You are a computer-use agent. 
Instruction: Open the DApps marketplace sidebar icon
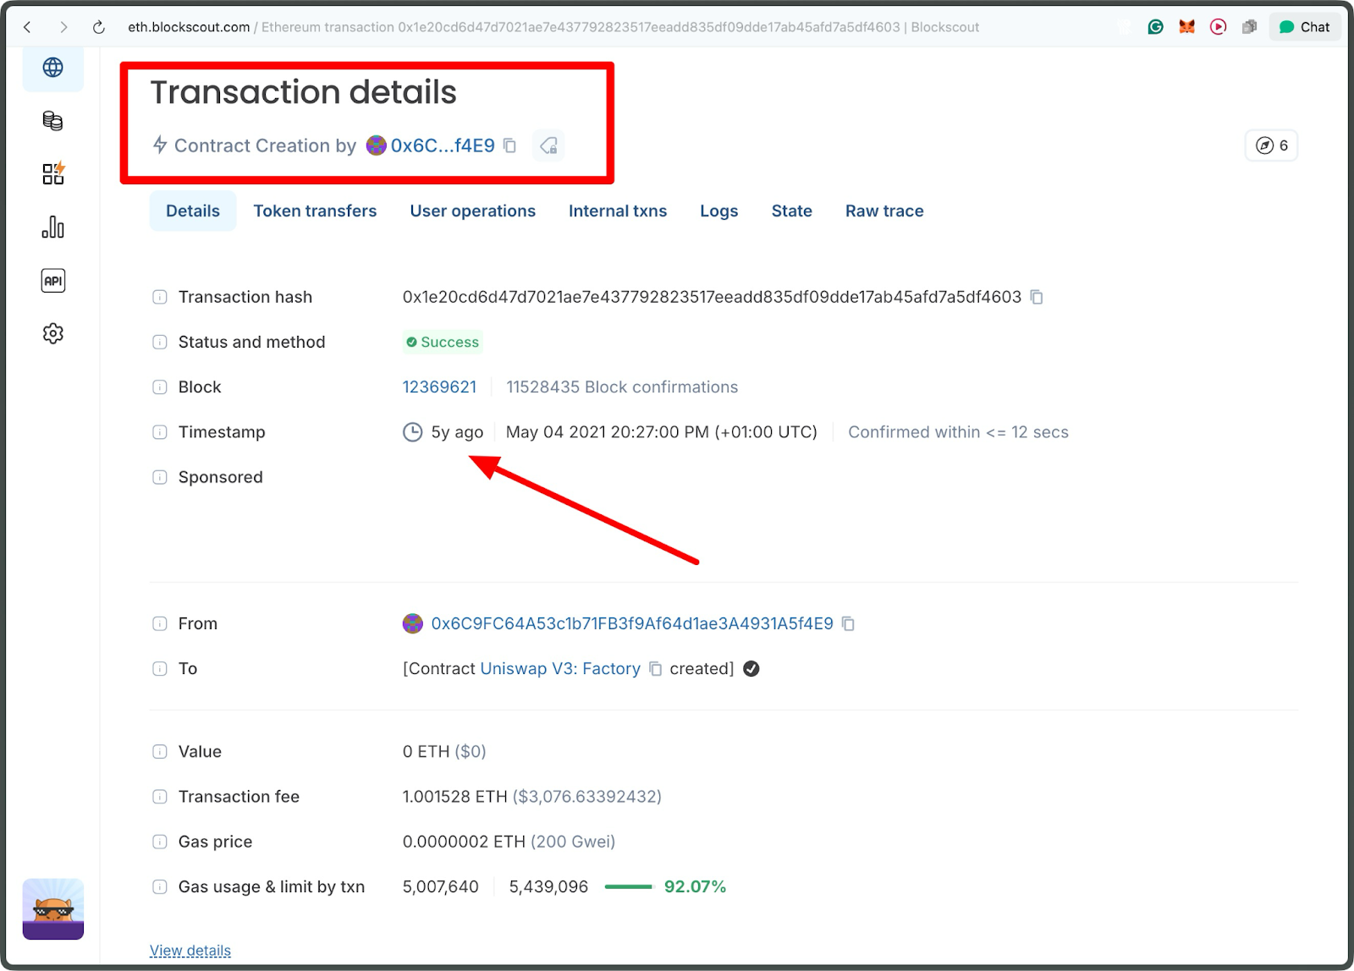point(53,173)
